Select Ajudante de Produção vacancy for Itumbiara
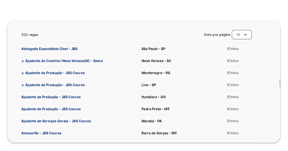Screen dimensions: 288x151 [51, 97]
